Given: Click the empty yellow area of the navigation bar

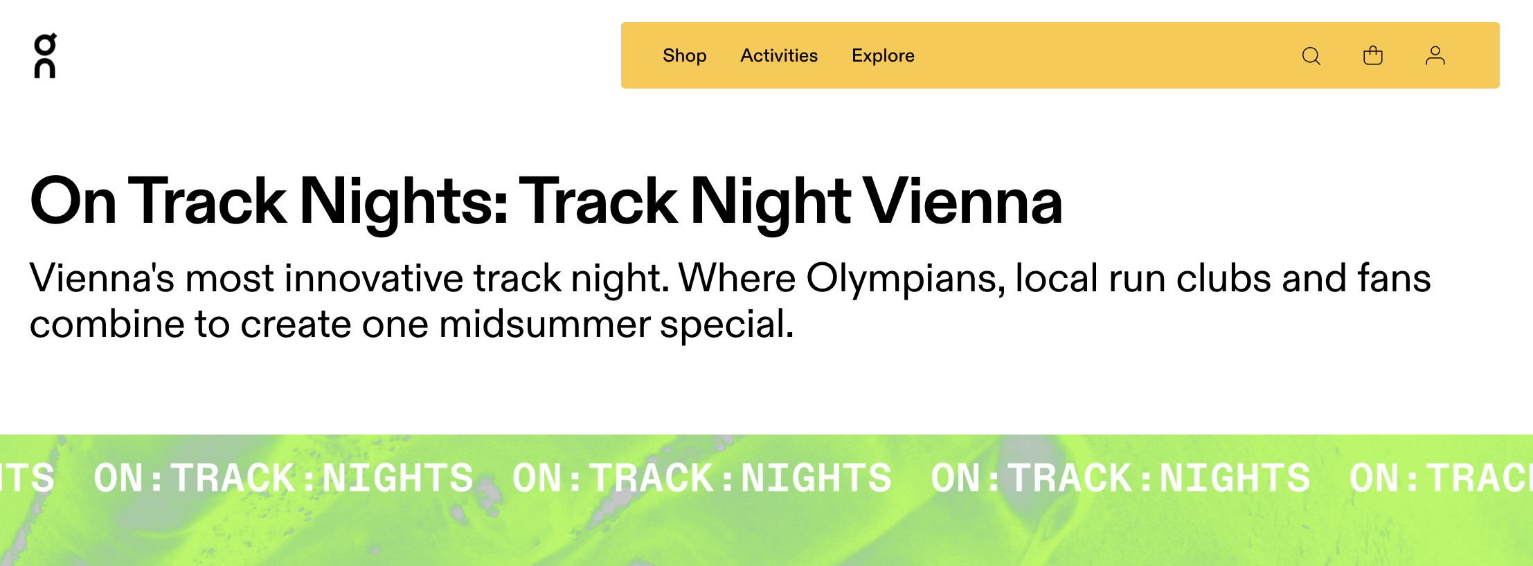Looking at the screenshot, I should click(x=1108, y=55).
